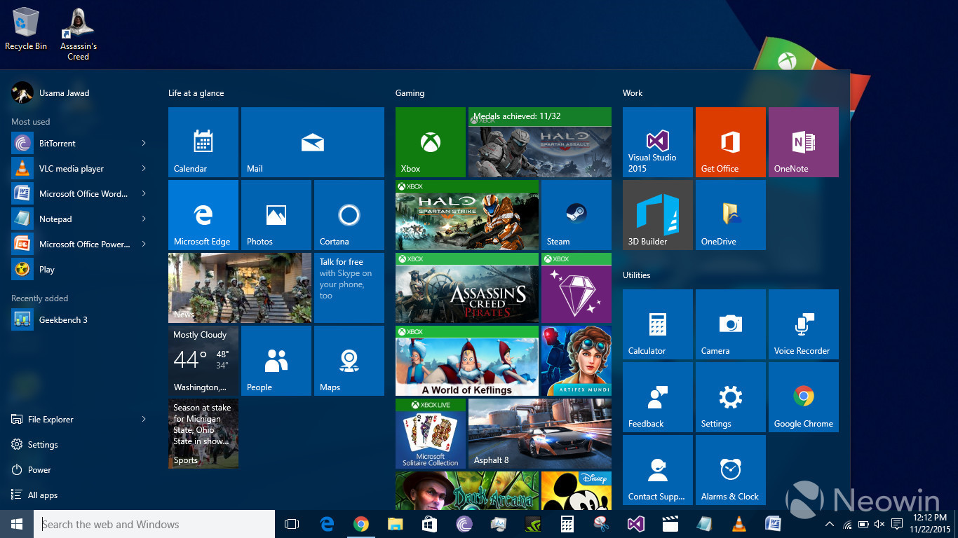958x538 pixels.
Task: Open Snipping Tool from the taskbar
Action: (601, 524)
